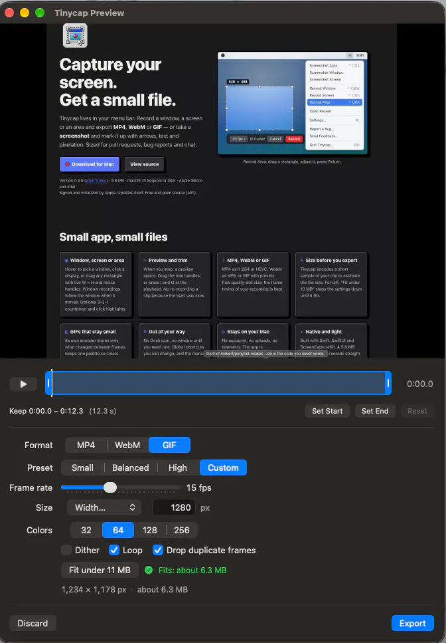Click the 'Small app, small files' heading

[x=113, y=237]
